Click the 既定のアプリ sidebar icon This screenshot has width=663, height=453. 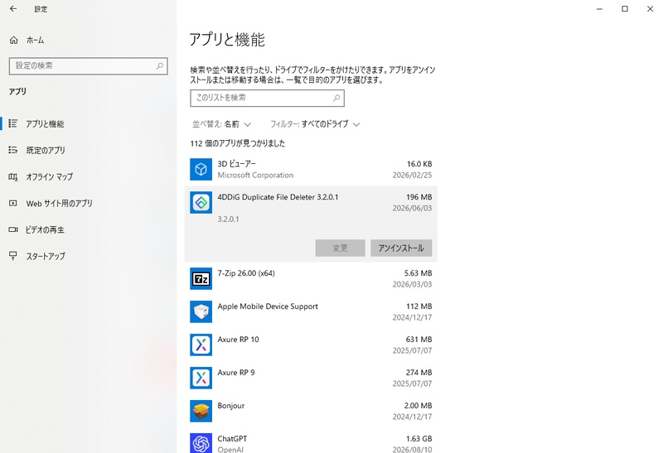13,150
